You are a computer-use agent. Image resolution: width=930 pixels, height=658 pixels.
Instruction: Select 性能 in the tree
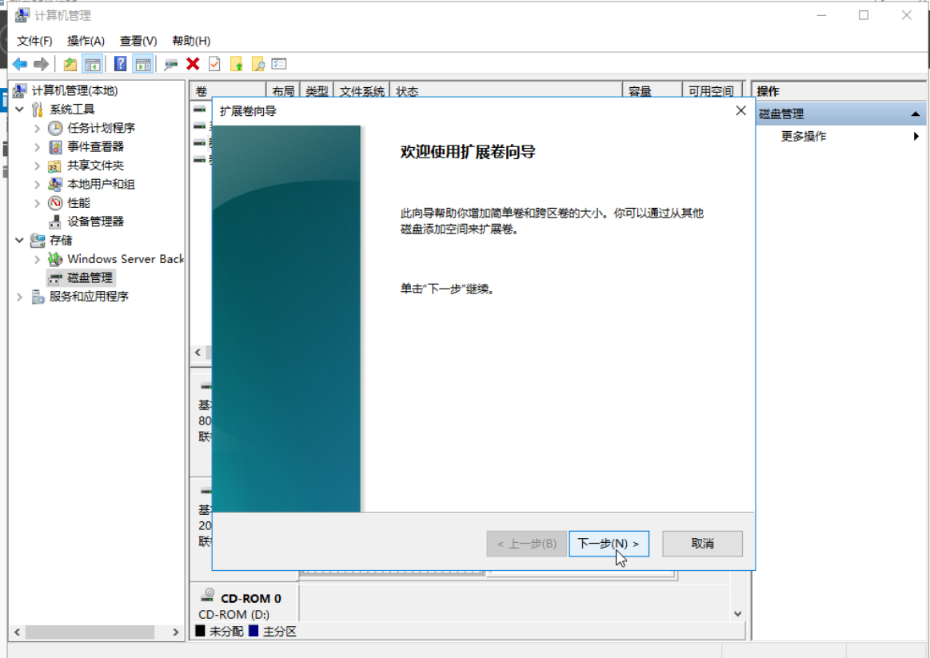[x=78, y=203]
